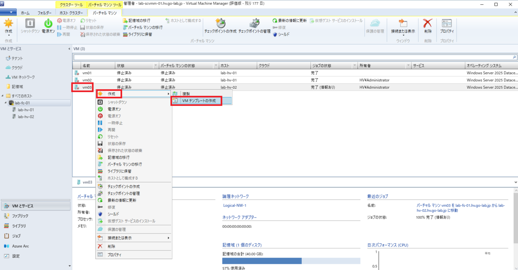Click 一時停止 in the ribbon
The image size is (518, 270).
[x=68, y=27]
